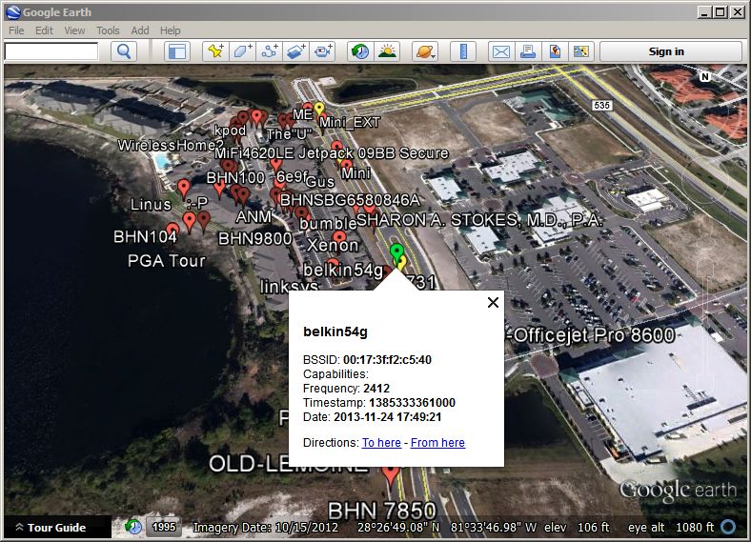Email the view with the envelope icon

point(501,51)
